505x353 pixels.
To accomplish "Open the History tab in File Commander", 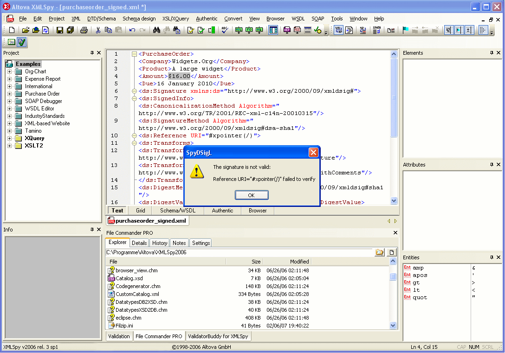I will click(x=160, y=243).
